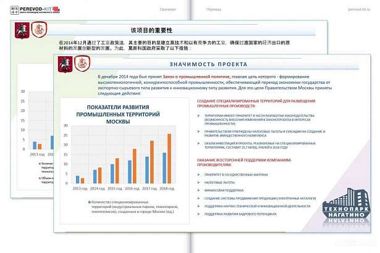Viewport: 380px width, 253px height.
Task: Click the orange 2018 bar in the Russian chart
Action: [169, 159]
